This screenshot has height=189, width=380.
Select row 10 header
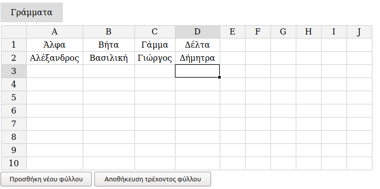tap(14, 163)
